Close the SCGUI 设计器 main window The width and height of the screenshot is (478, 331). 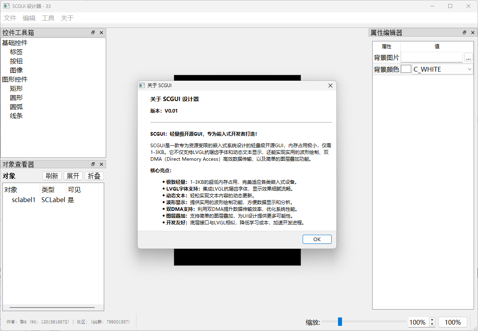(x=468, y=6)
